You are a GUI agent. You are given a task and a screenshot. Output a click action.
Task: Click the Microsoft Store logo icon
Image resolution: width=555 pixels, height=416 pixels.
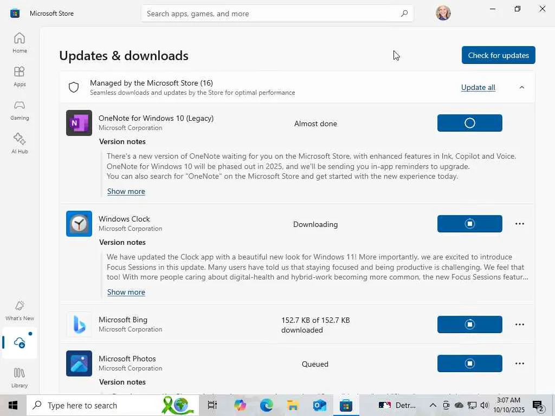click(x=15, y=14)
